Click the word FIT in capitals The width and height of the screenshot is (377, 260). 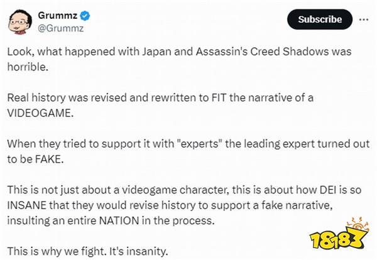219,98
